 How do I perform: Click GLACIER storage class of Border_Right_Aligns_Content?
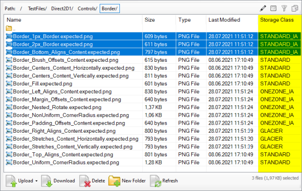[x=271, y=131]
